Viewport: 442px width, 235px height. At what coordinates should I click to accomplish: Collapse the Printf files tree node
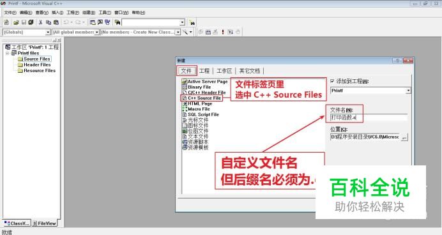click(x=8, y=53)
